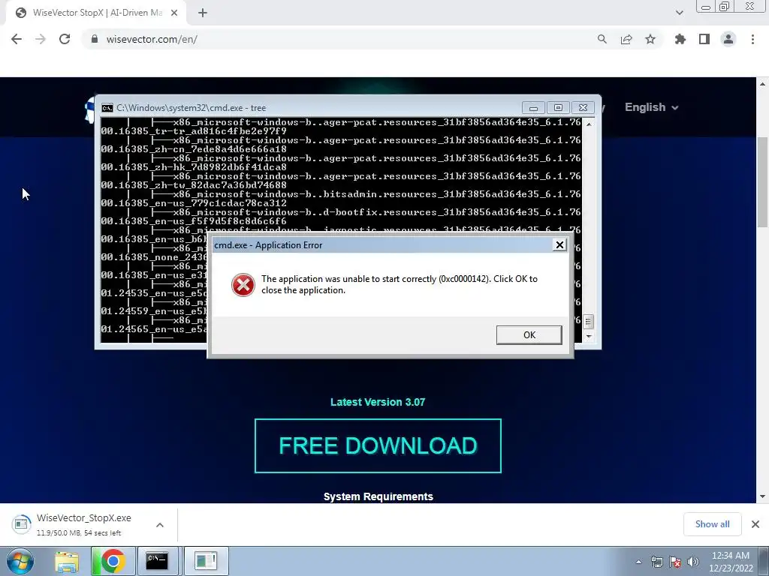
Task: Close the cmd.exe Application Error dialog
Action: (x=559, y=245)
